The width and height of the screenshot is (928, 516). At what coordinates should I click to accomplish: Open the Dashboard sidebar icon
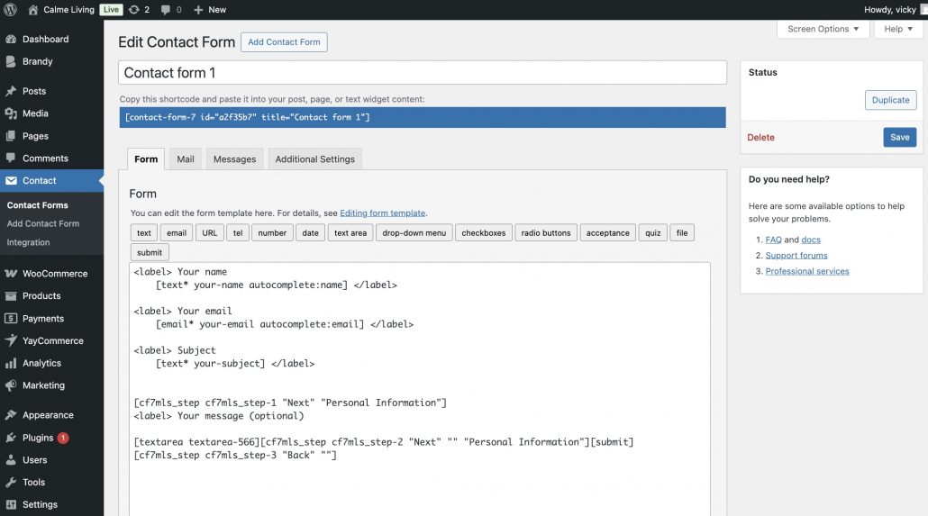[11, 40]
